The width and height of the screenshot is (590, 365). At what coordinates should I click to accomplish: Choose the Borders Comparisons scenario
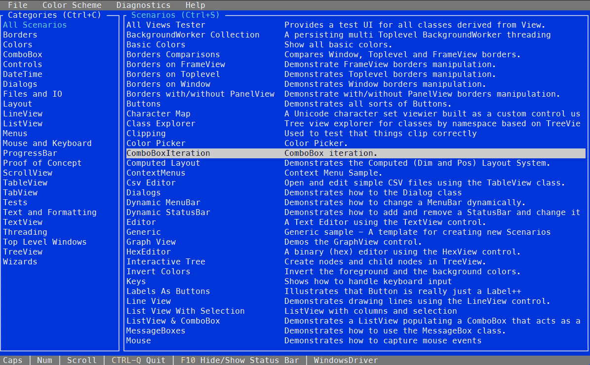coord(173,55)
